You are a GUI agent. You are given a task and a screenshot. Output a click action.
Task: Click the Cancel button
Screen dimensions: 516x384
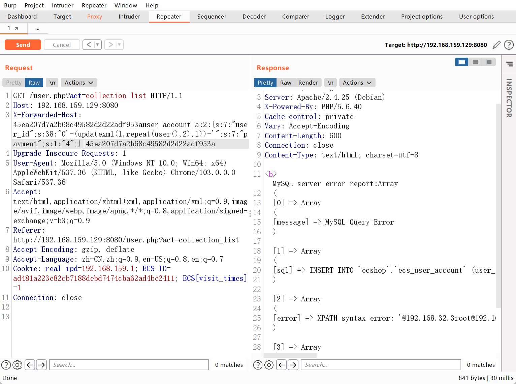(62, 45)
